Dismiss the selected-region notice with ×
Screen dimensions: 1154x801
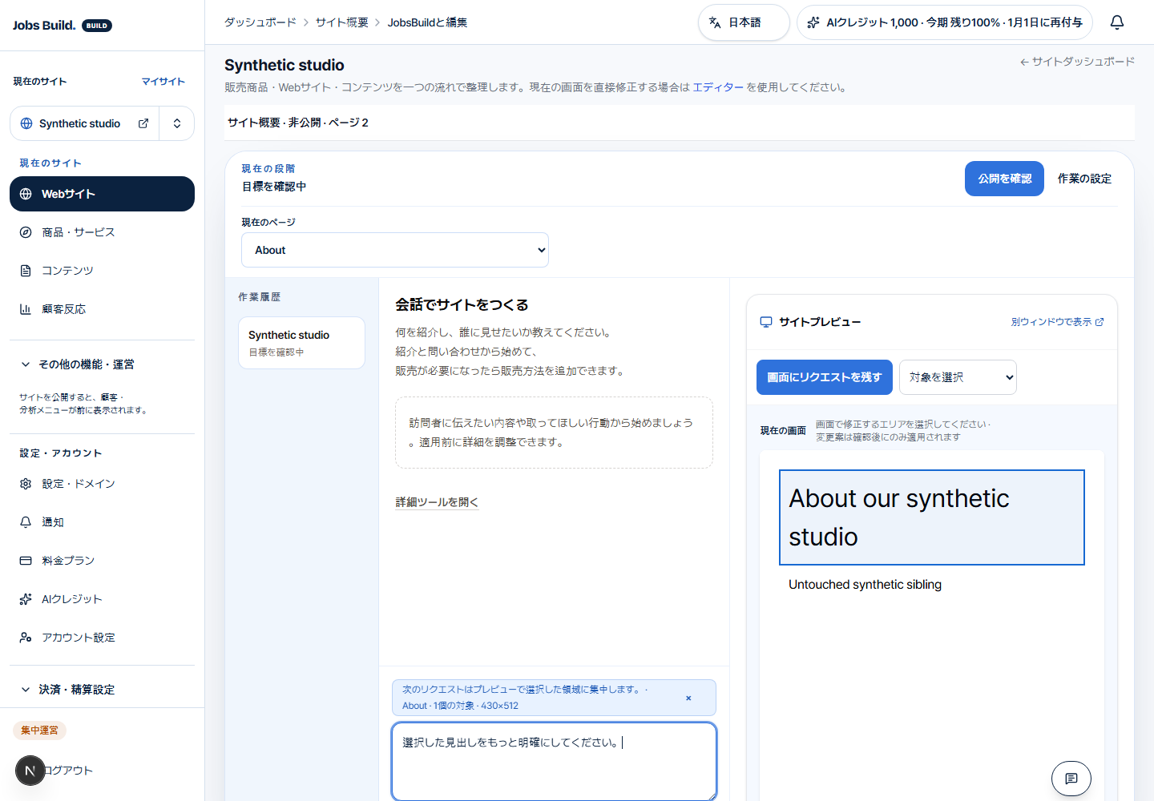(x=688, y=698)
